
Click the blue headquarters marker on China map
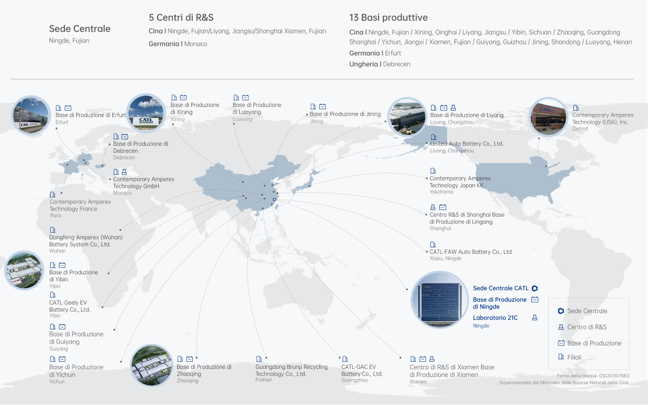pyautogui.click(x=274, y=200)
